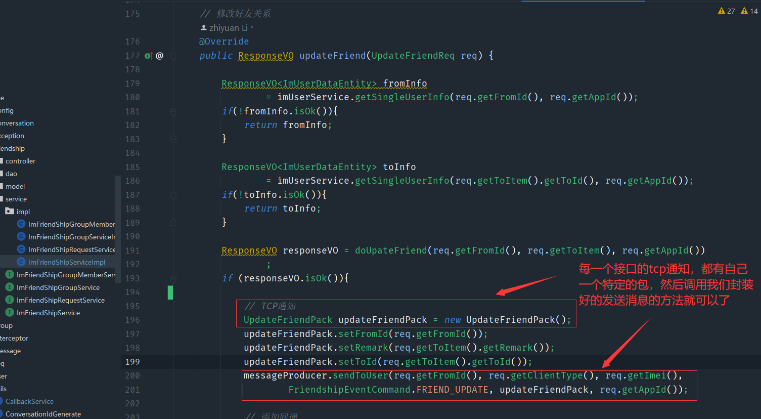The width and height of the screenshot is (761, 419).
Task: Click the override gutter icon on line 177
Action: (x=148, y=56)
